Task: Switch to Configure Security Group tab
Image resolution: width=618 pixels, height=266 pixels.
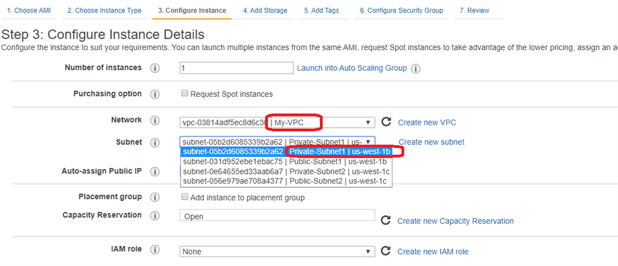Action: [x=401, y=10]
